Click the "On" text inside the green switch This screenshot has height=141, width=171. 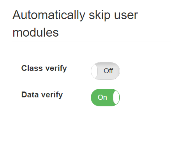(102, 97)
